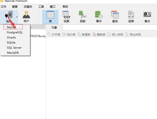This screenshot has height=119, width=157.
Task: Click Design Table (设计表) button
Action: [x=69, y=35]
